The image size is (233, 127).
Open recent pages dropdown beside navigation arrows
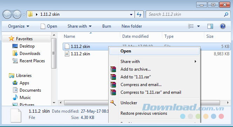coord(24,15)
